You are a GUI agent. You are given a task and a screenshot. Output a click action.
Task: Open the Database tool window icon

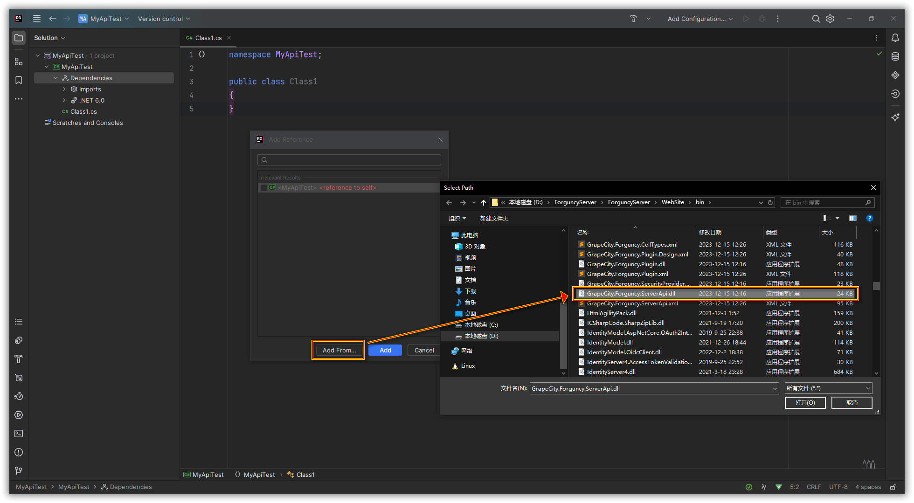pyautogui.click(x=895, y=56)
